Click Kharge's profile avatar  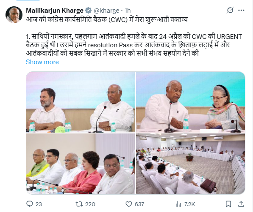14,15
